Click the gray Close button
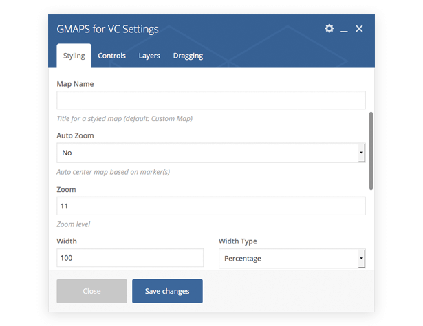 pyautogui.click(x=91, y=291)
